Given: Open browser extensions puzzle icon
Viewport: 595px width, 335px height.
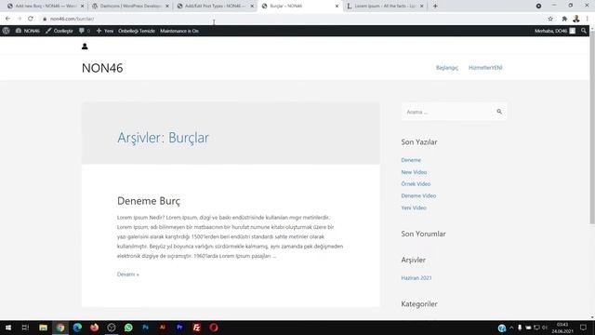Looking at the screenshot, I should click(x=564, y=19).
